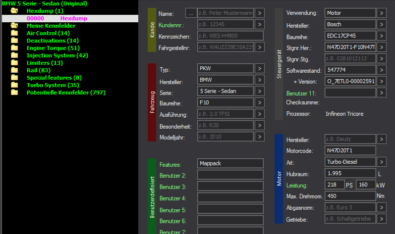Click the Kennzeichen input field
Screen dimensions: 395x234
click(230, 36)
